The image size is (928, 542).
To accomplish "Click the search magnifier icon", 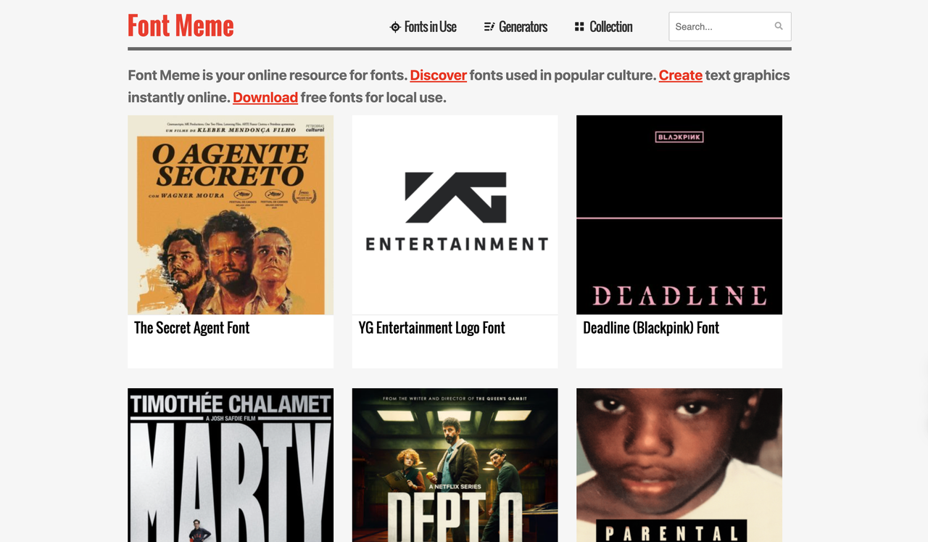I will [778, 26].
